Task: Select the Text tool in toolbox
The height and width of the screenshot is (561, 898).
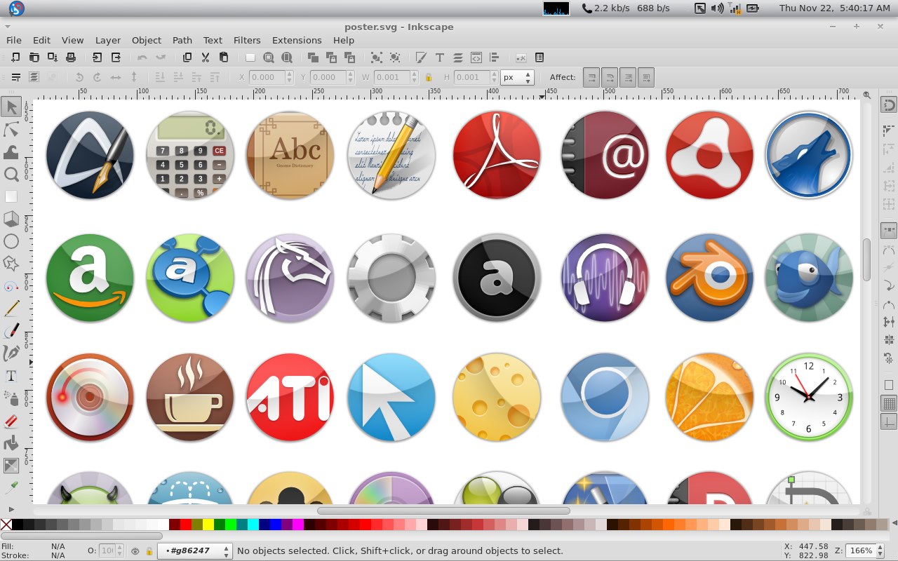Action: pos(11,376)
